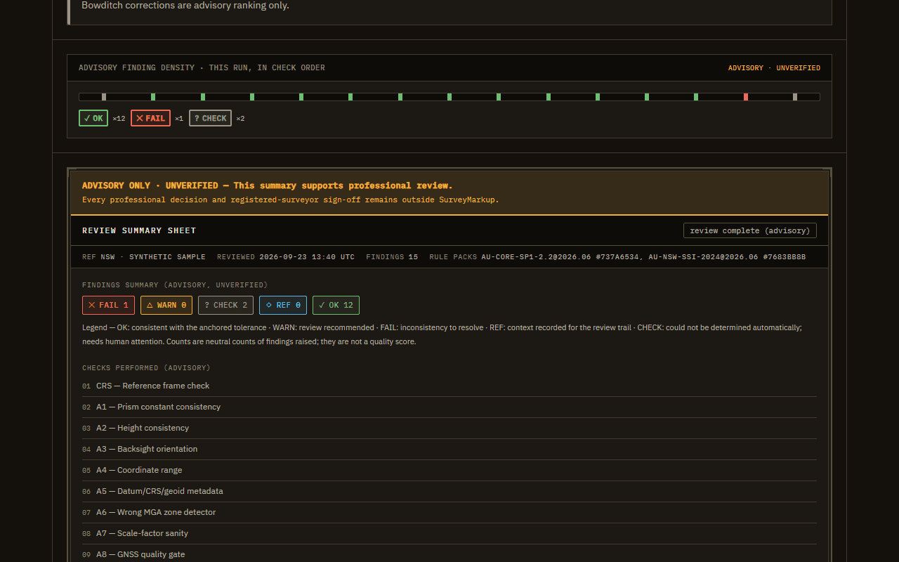Select the green OK chip in density legend

click(x=93, y=118)
